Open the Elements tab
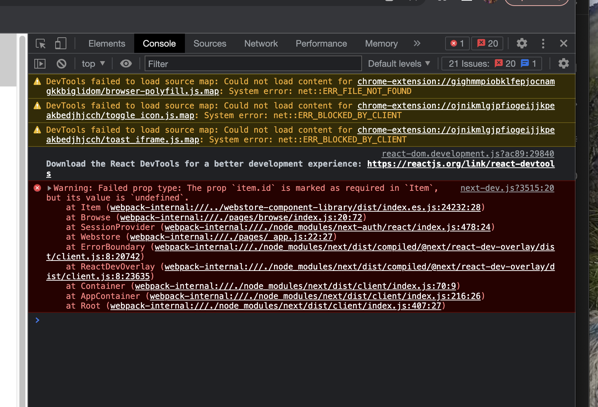Screen dimensions: 598x407 (x=107, y=44)
